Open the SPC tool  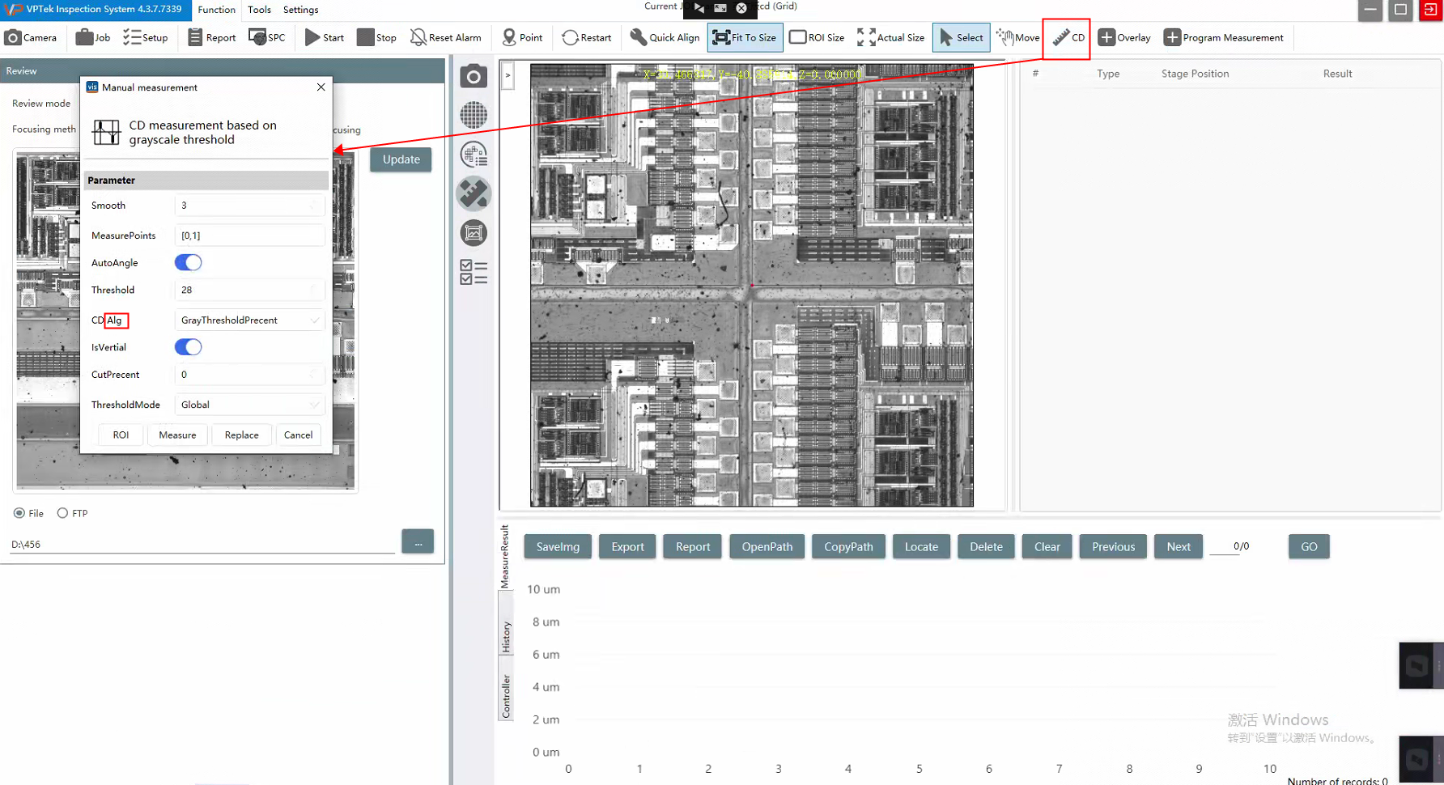point(267,37)
